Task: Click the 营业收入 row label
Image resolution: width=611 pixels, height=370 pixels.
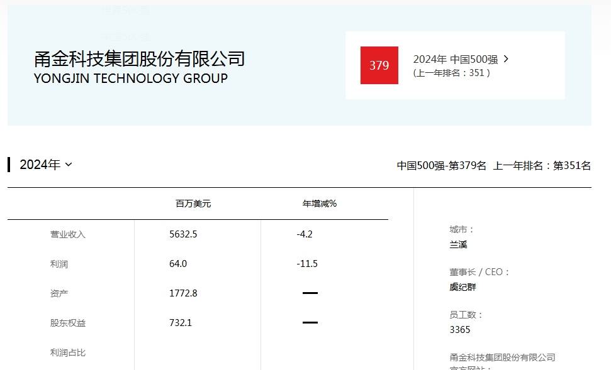Action: pos(68,234)
